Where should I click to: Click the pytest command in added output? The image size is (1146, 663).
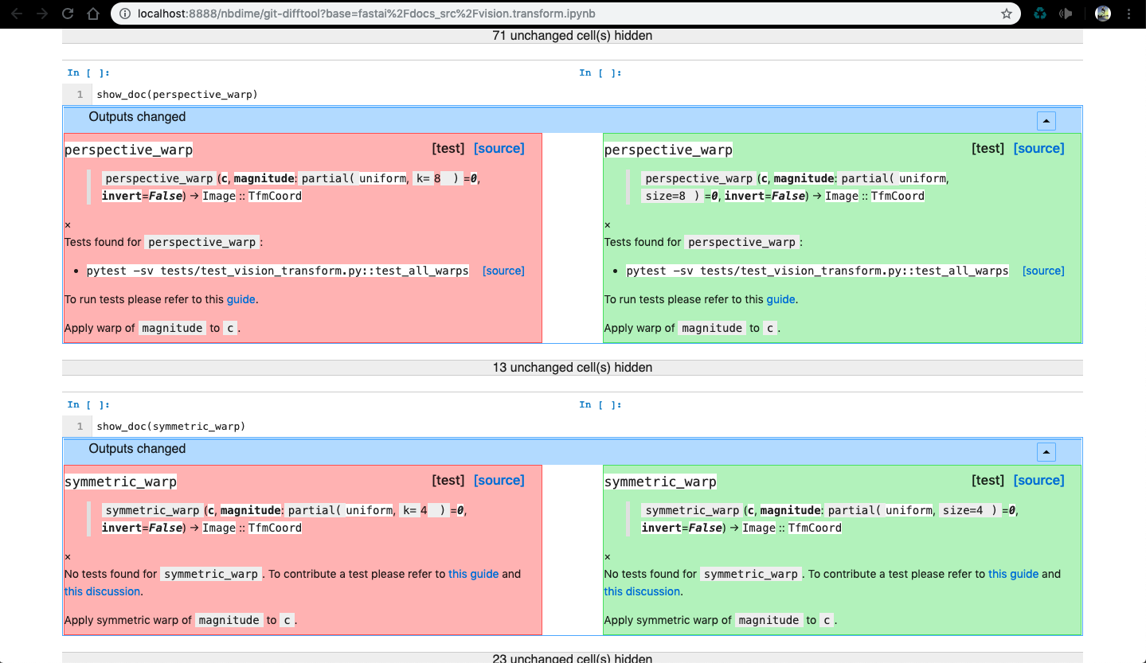click(818, 271)
